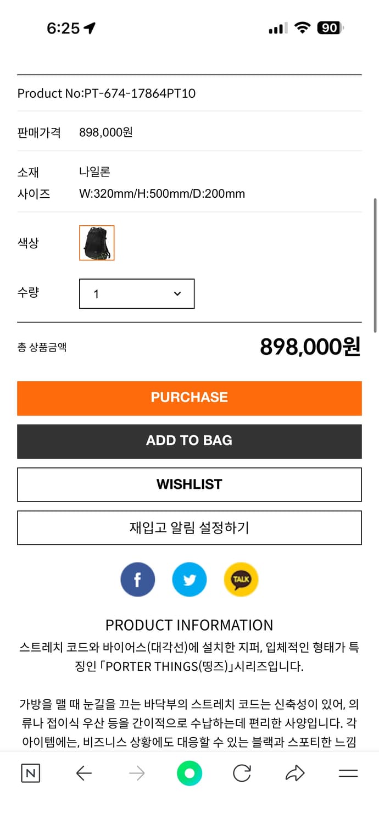Screen dimensions: 379x824
Task: Go back using the back arrow
Action: (x=83, y=773)
